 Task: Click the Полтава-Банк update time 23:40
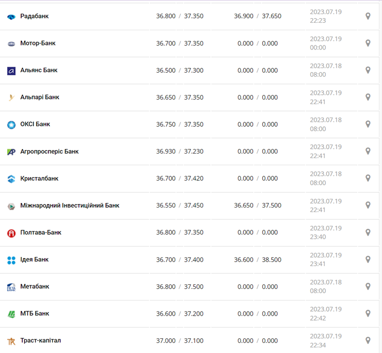coord(318,237)
